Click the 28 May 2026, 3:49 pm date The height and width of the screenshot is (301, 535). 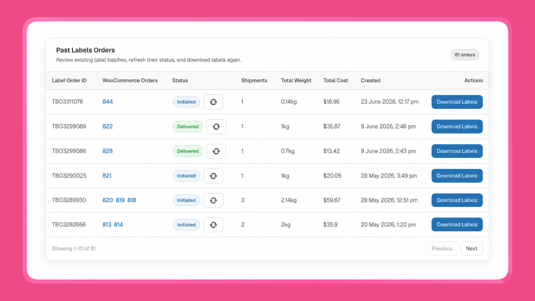[x=389, y=176]
